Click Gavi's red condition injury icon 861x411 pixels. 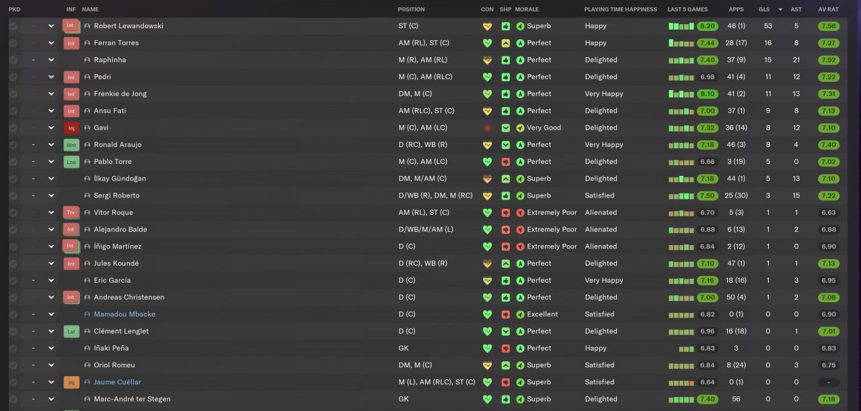487,128
